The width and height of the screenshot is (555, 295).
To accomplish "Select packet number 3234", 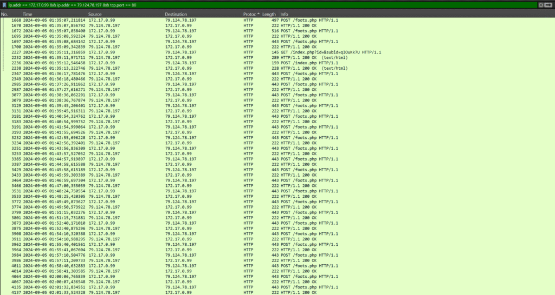I will point(277,143).
